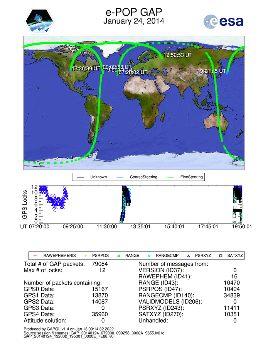Click the 12:52:53 UT map label

click(178, 55)
